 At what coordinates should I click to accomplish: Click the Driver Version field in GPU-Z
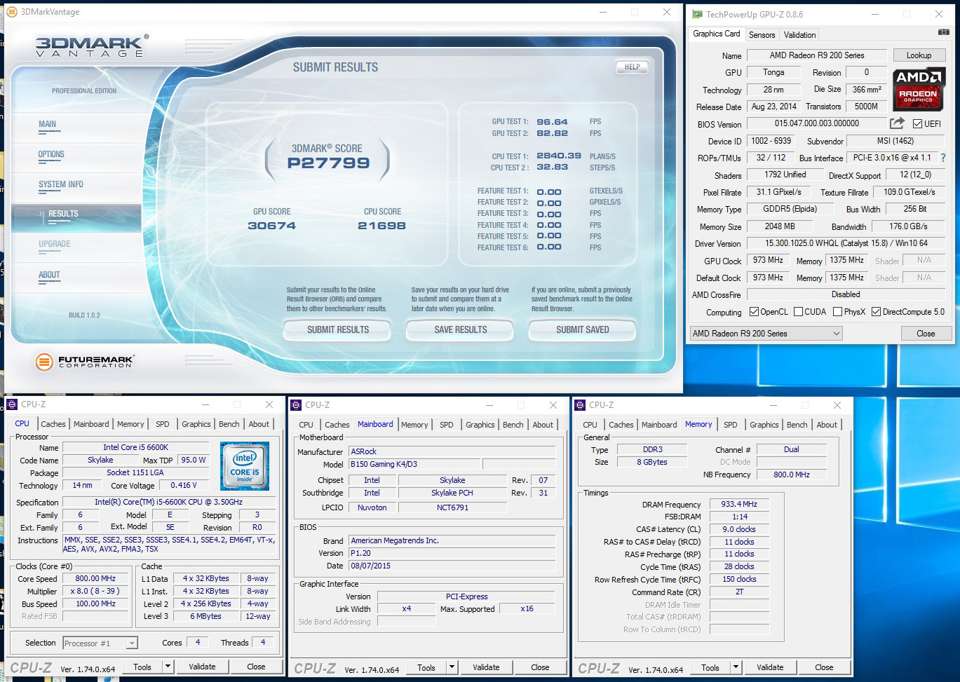coord(846,243)
